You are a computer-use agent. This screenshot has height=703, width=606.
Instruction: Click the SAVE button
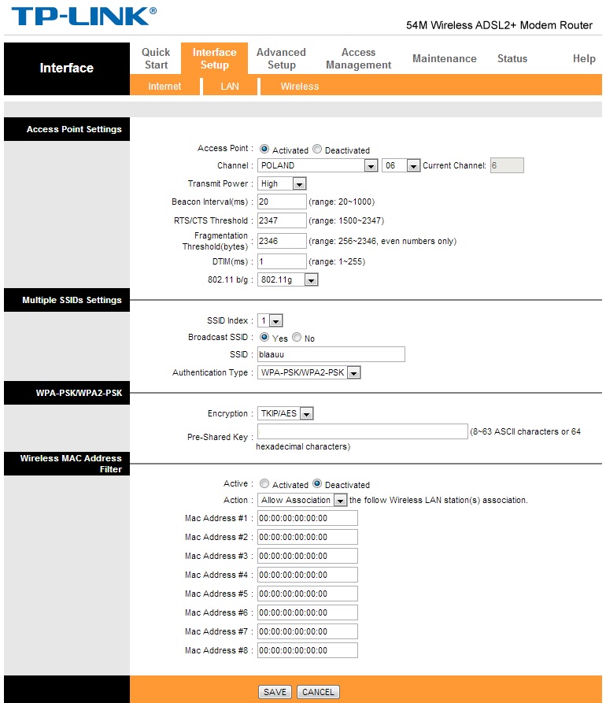point(275,692)
